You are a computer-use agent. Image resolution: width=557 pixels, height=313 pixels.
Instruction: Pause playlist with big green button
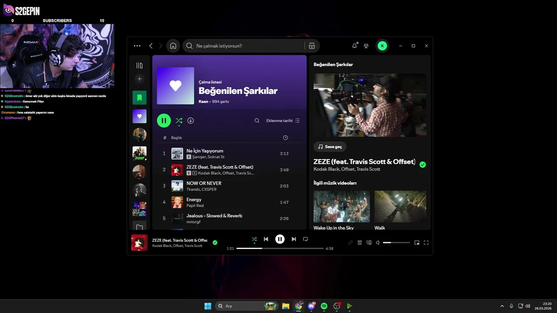pos(164,120)
